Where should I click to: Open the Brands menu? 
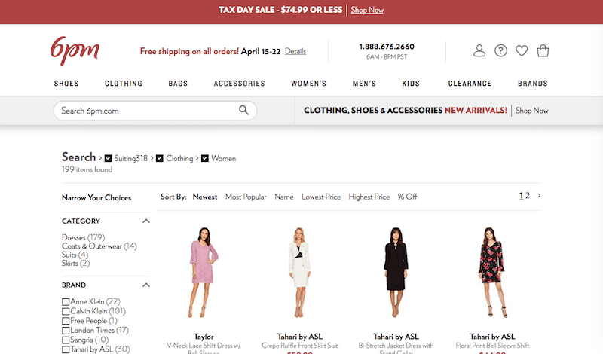coord(533,84)
